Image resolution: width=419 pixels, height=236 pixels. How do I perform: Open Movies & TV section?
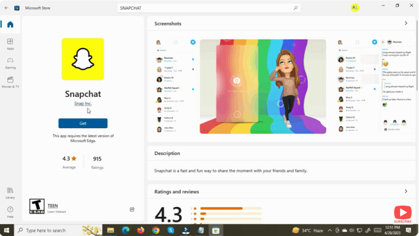tap(10, 82)
